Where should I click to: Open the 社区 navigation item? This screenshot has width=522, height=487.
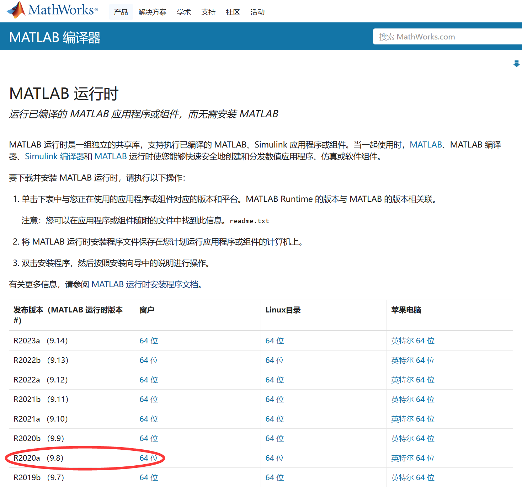(x=233, y=12)
